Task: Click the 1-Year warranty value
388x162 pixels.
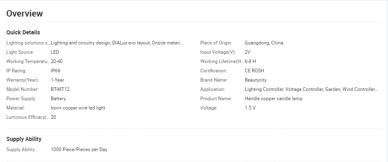Action: [57, 80]
